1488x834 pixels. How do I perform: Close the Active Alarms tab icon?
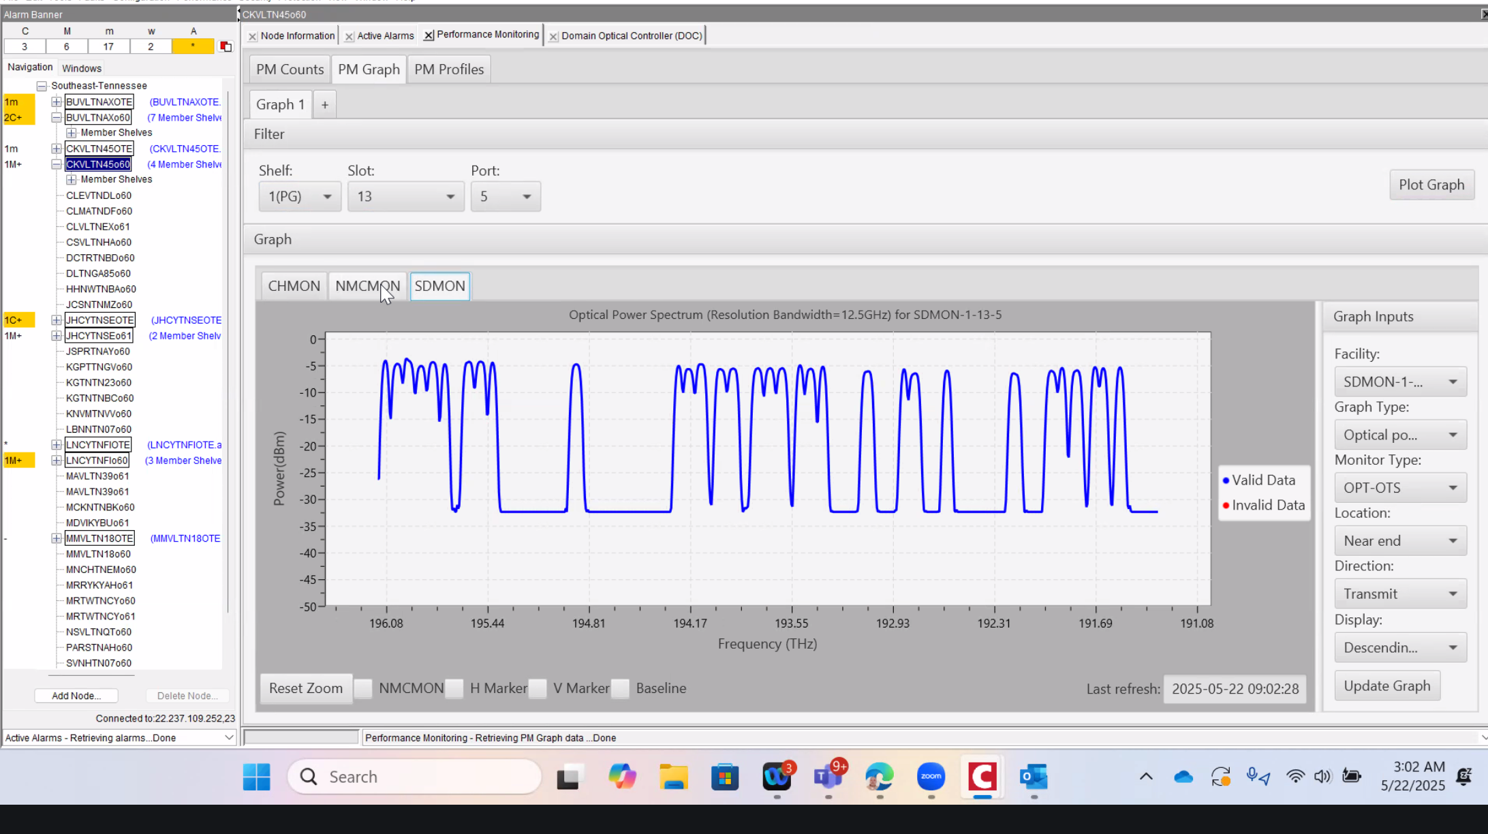click(x=350, y=36)
